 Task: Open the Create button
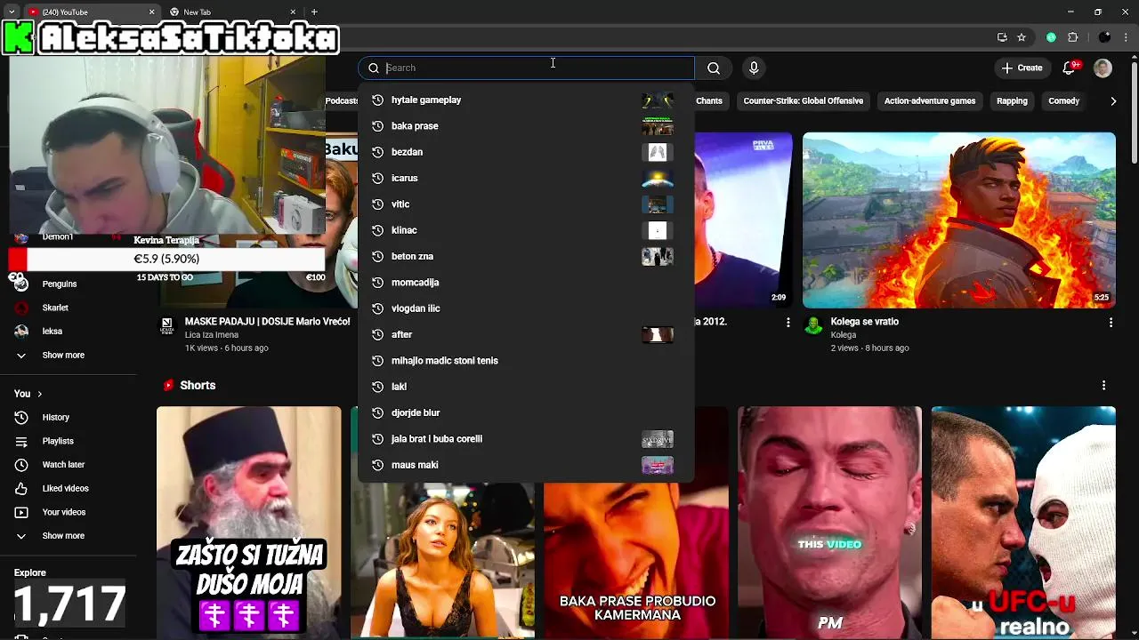[x=1022, y=68]
